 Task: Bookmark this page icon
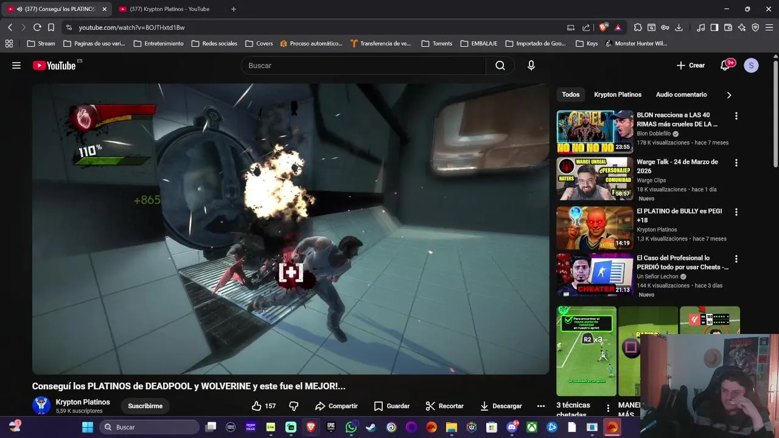click(x=51, y=27)
